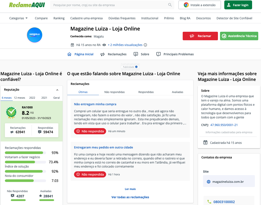Click the Sobre tab person icon
This screenshot has width=261, height=205.
pyautogui.click(x=136, y=54)
